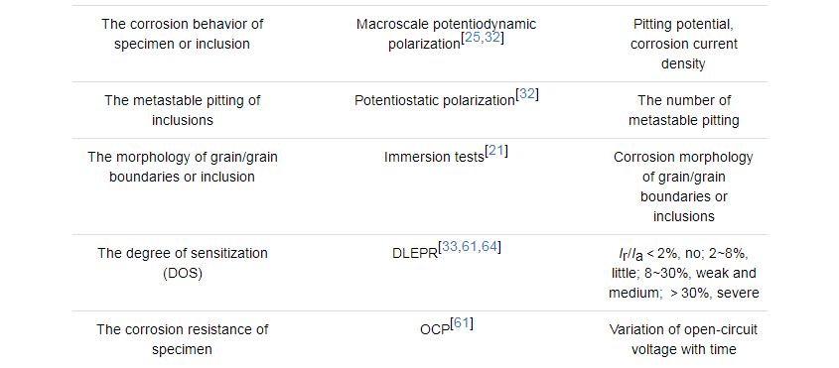
Task: Click the 'Immersion tests' method text
Action: click(x=434, y=158)
